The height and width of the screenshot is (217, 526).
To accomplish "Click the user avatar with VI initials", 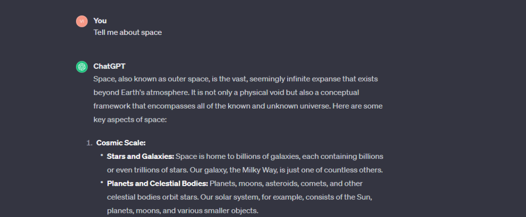I will [x=81, y=21].
